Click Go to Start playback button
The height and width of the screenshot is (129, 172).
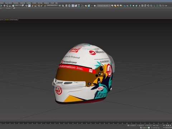tap(164, 125)
